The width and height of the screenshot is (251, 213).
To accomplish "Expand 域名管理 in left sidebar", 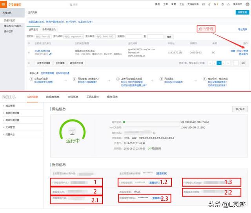I will 10,106.
